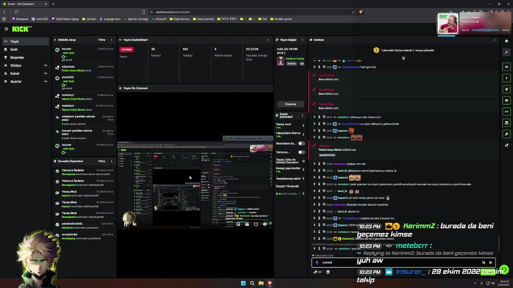Image resolution: width=513 pixels, height=288 pixels.
Task: Click media player progress bar for Aleni Aleni
Action: point(486,30)
